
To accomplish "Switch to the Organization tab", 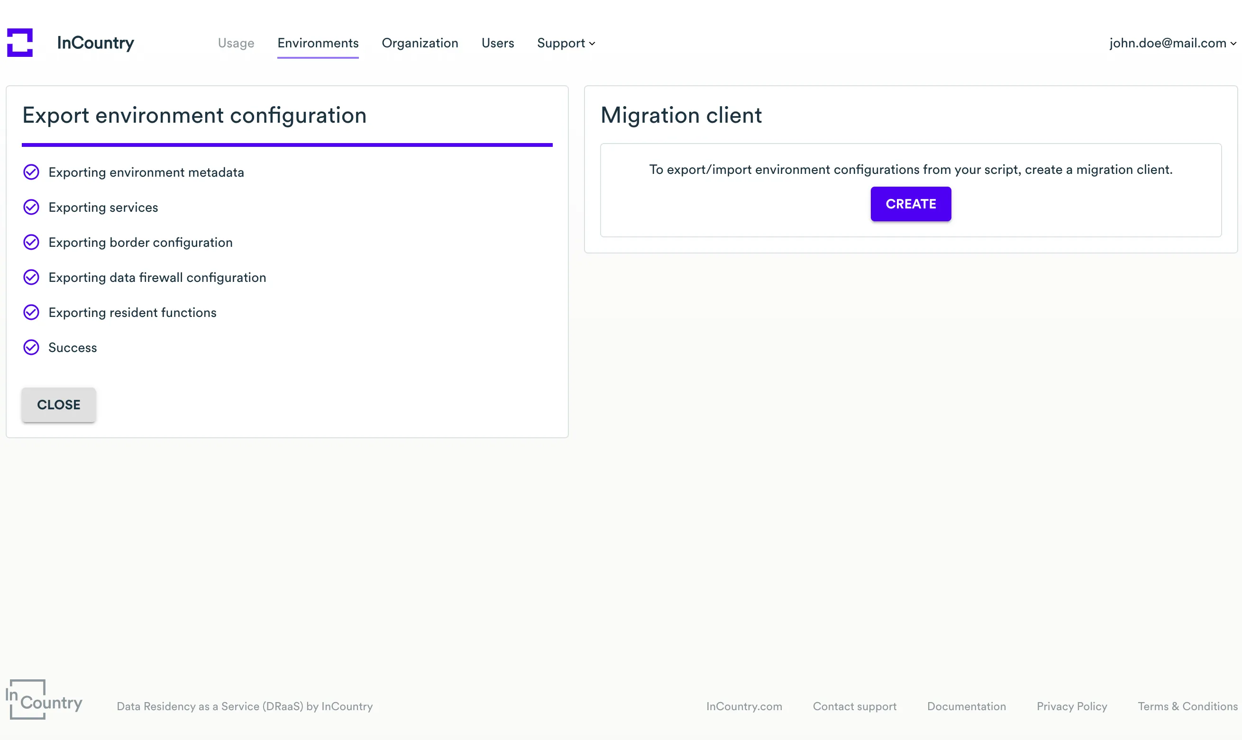I will 420,44.
